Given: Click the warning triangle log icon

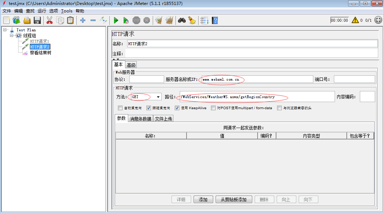Looking at the screenshot, I should [x=355, y=20].
